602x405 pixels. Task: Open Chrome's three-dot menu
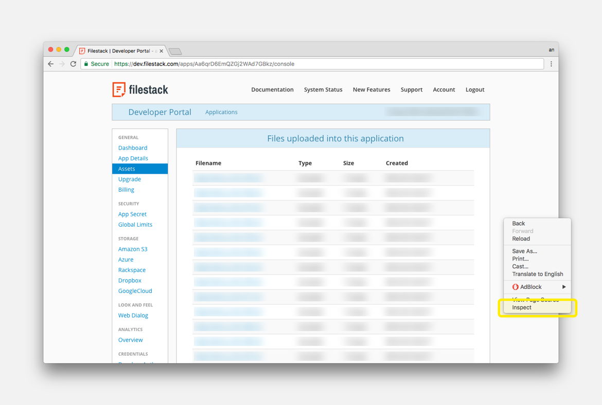tap(552, 63)
